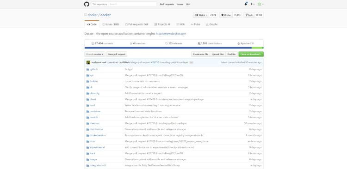Click the contrib folder icon
Viewport: 347px width, 169px height.
[87, 117]
